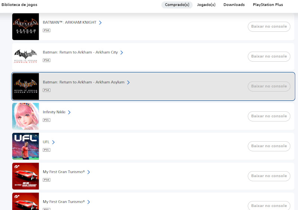Open the PS4 My First Gran Turismo title

point(64,172)
